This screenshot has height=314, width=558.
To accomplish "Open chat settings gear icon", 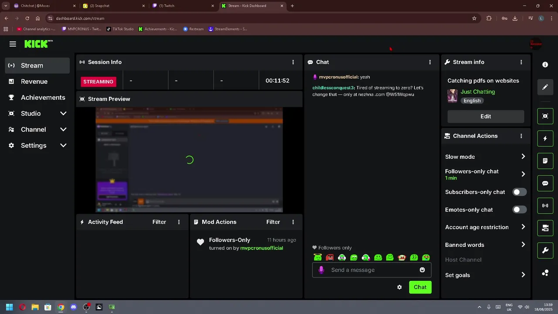I will [399, 287].
